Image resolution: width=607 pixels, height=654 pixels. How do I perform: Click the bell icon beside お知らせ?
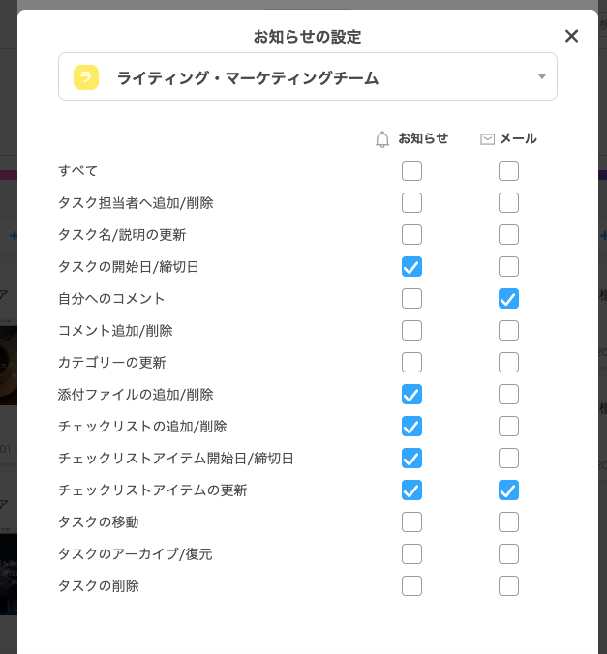point(382,139)
